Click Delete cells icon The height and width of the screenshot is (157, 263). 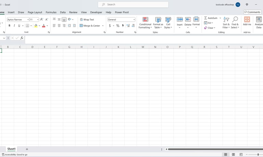coord(188,19)
